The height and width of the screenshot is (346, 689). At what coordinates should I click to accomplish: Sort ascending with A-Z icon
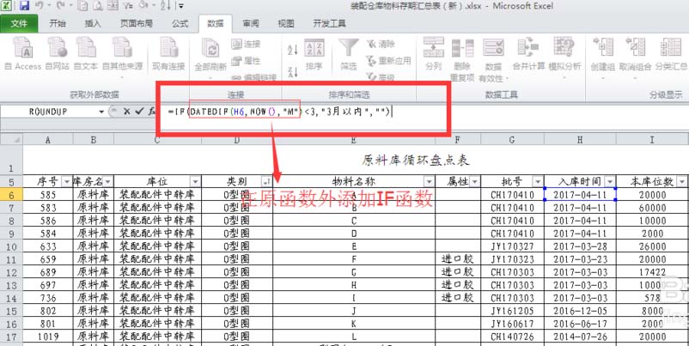click(293, 49)
